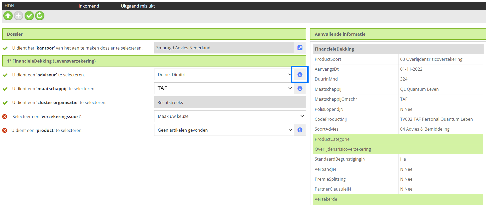
Task: Switch to the Inkomend tab
Action: click(89, 6)
